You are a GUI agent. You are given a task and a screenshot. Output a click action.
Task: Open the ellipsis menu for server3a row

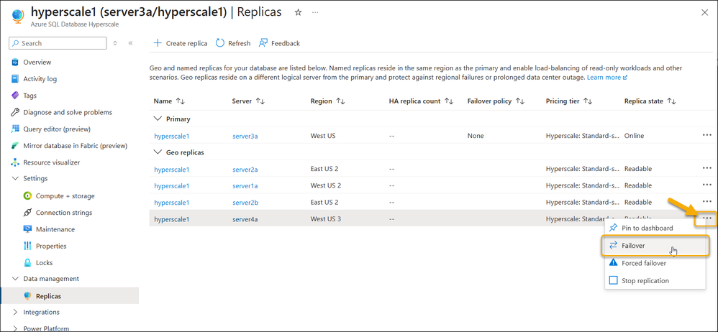[706, 135]
